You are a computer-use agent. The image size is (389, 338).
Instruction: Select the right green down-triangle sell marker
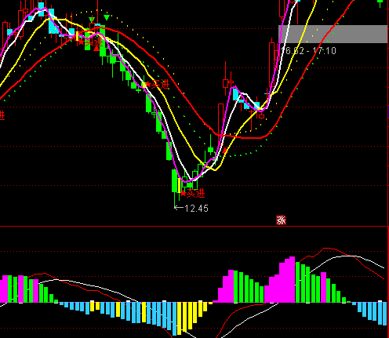click(x=107, y=17)
